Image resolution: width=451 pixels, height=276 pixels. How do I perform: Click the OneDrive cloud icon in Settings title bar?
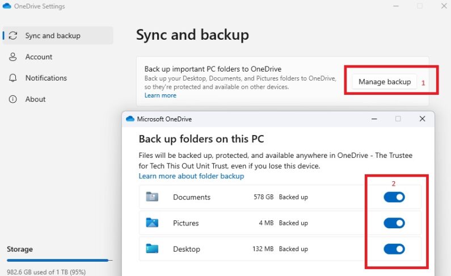click(7, 6)
